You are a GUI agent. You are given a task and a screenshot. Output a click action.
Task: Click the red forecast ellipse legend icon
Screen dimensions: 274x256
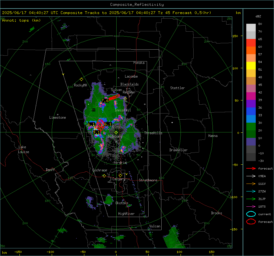pyautogui.click(x=251, y=222)
